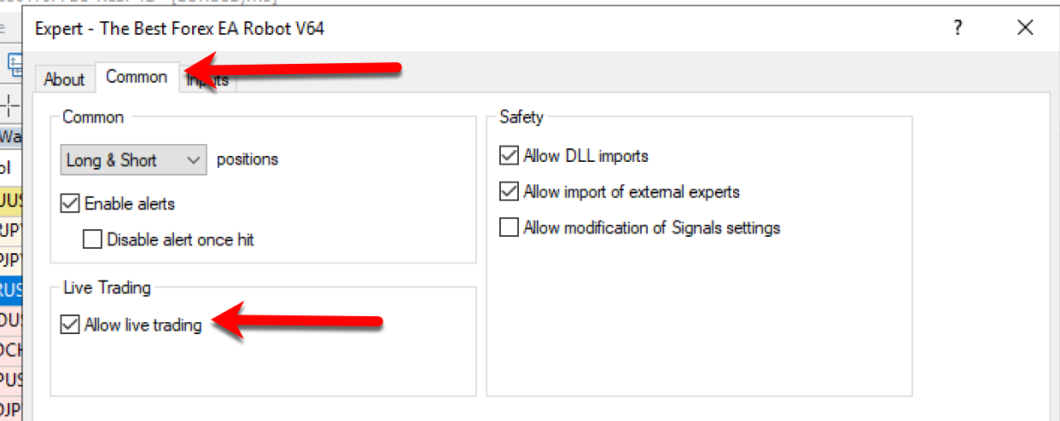Image resolution: width=1060 pixels, height=421 pixels.
Task: Tick Disable alert once hit
Action: click(x=92, y=239)
